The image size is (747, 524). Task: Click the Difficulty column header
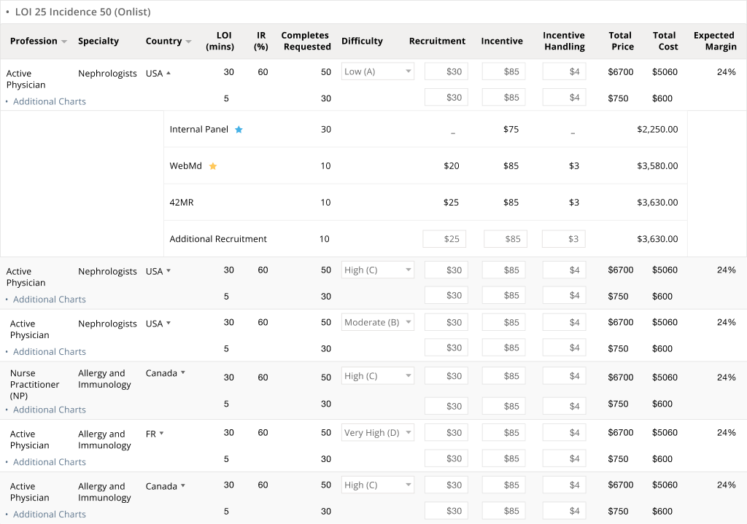pos(362,41)
